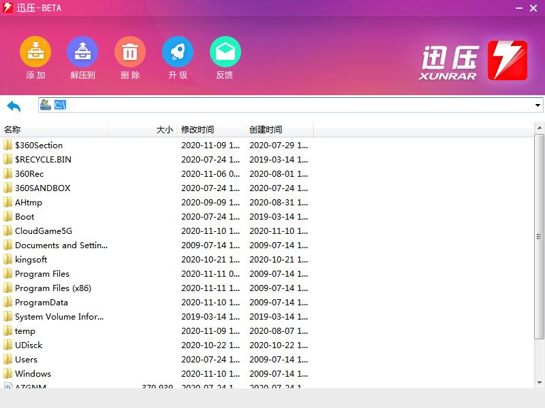
Task: Sort by the 大小 column header
Action: tap(143, 129)
